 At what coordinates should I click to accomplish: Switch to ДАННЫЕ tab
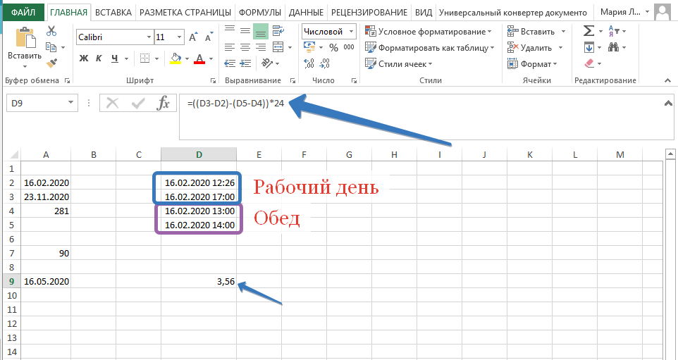coord(306,13)
